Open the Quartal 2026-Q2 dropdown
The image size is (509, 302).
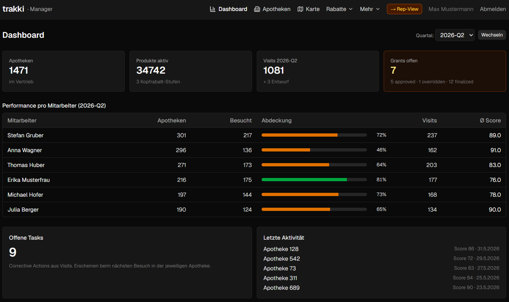(455, 35)
